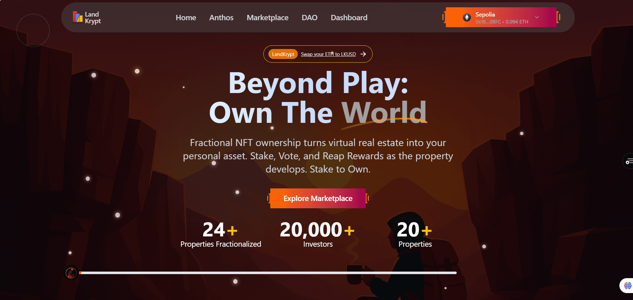Open the Marketplace nav item

click(x=267, y=18)
